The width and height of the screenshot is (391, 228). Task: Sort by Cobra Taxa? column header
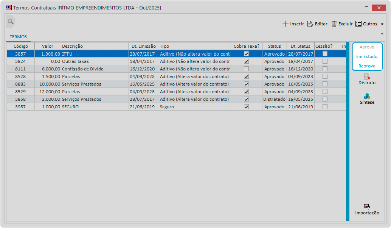pyautogui.click(x=247, y=46)
